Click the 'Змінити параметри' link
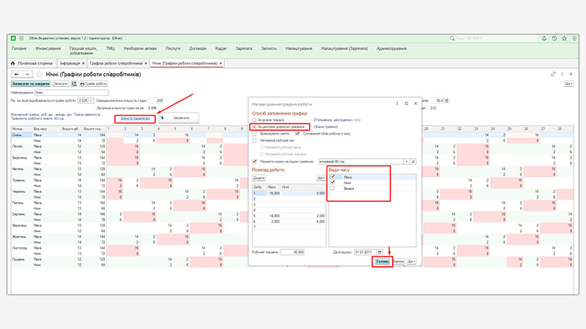This screenshot has height=329, width=586. [134, 118]
